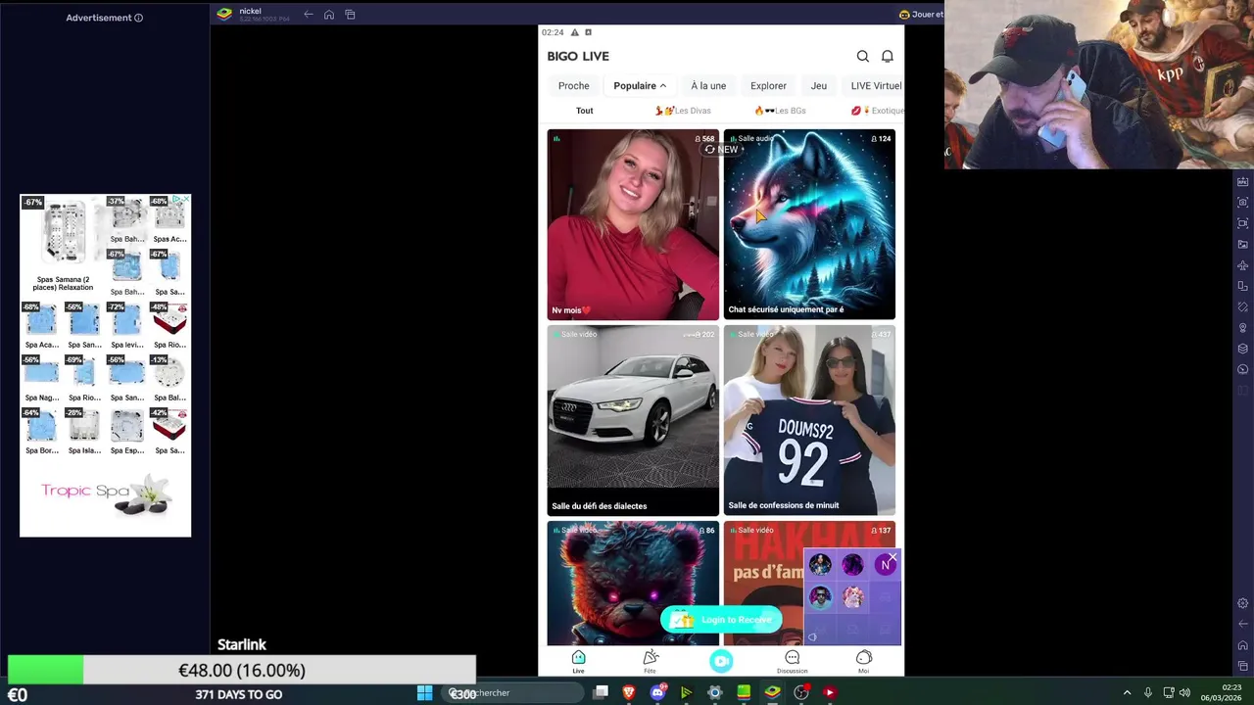Open the Windows Start menu

(x=424, y=692)
